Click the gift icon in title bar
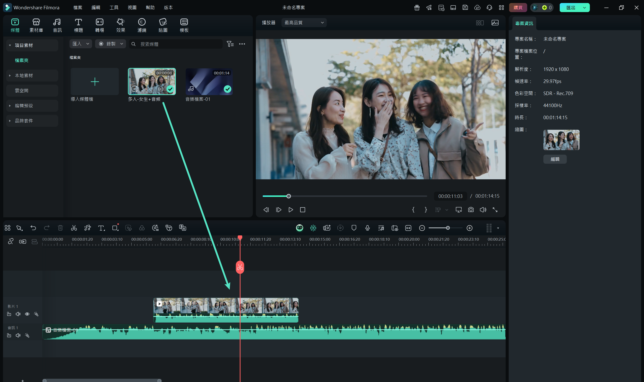The image size is (644, 382). point(417,8)
